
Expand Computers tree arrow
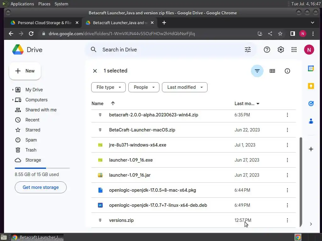click(x=13, y=100)
